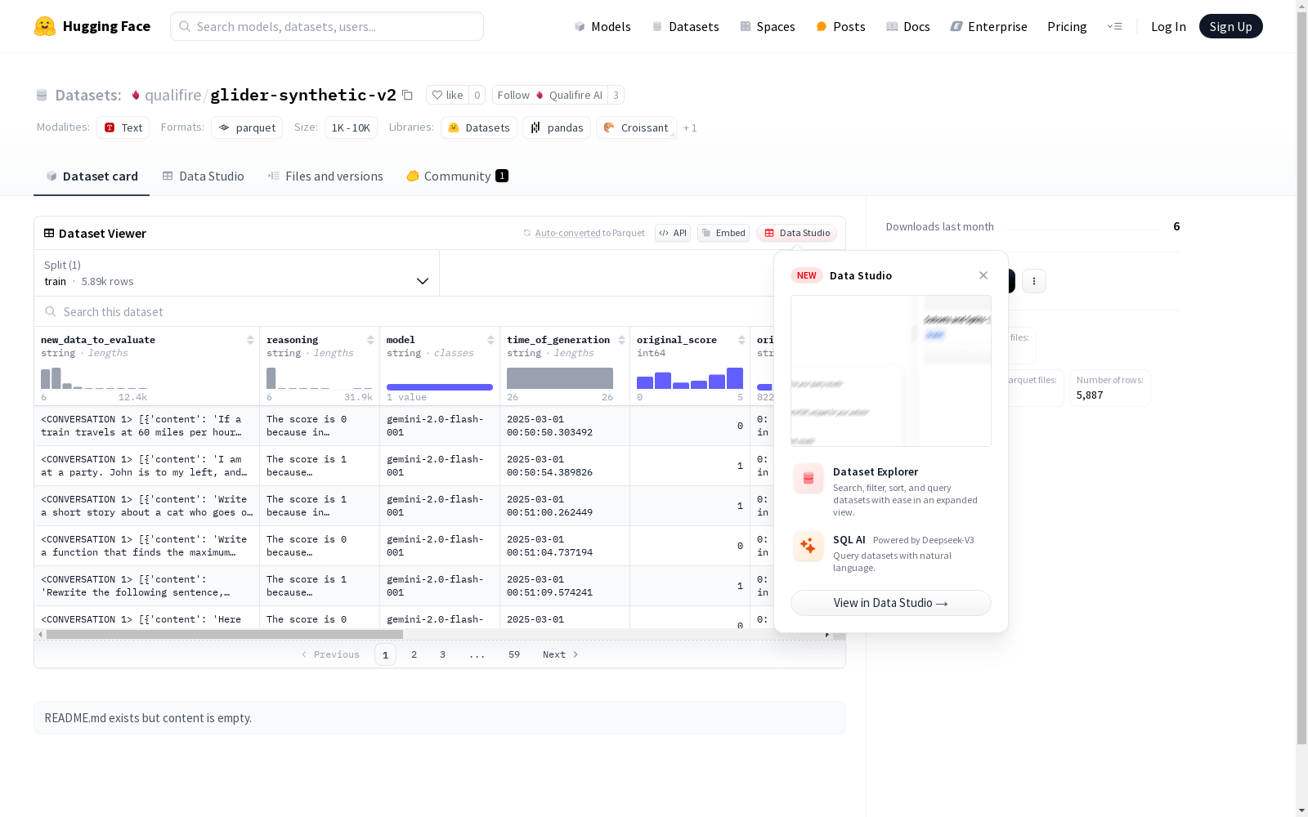Select the Text modality tag
Image resolution: width=1308 pixels, height=817 pixels.
123,127
